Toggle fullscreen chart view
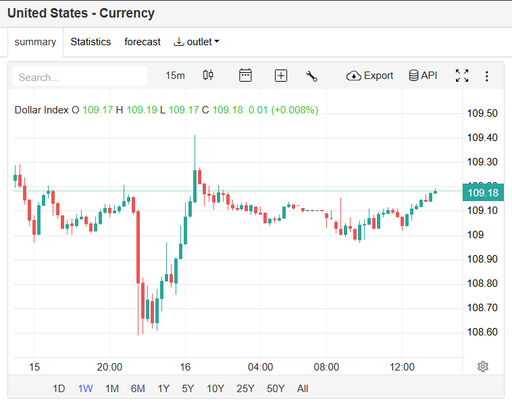 [462, 76]
